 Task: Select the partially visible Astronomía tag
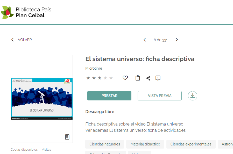tap(225, 144)
